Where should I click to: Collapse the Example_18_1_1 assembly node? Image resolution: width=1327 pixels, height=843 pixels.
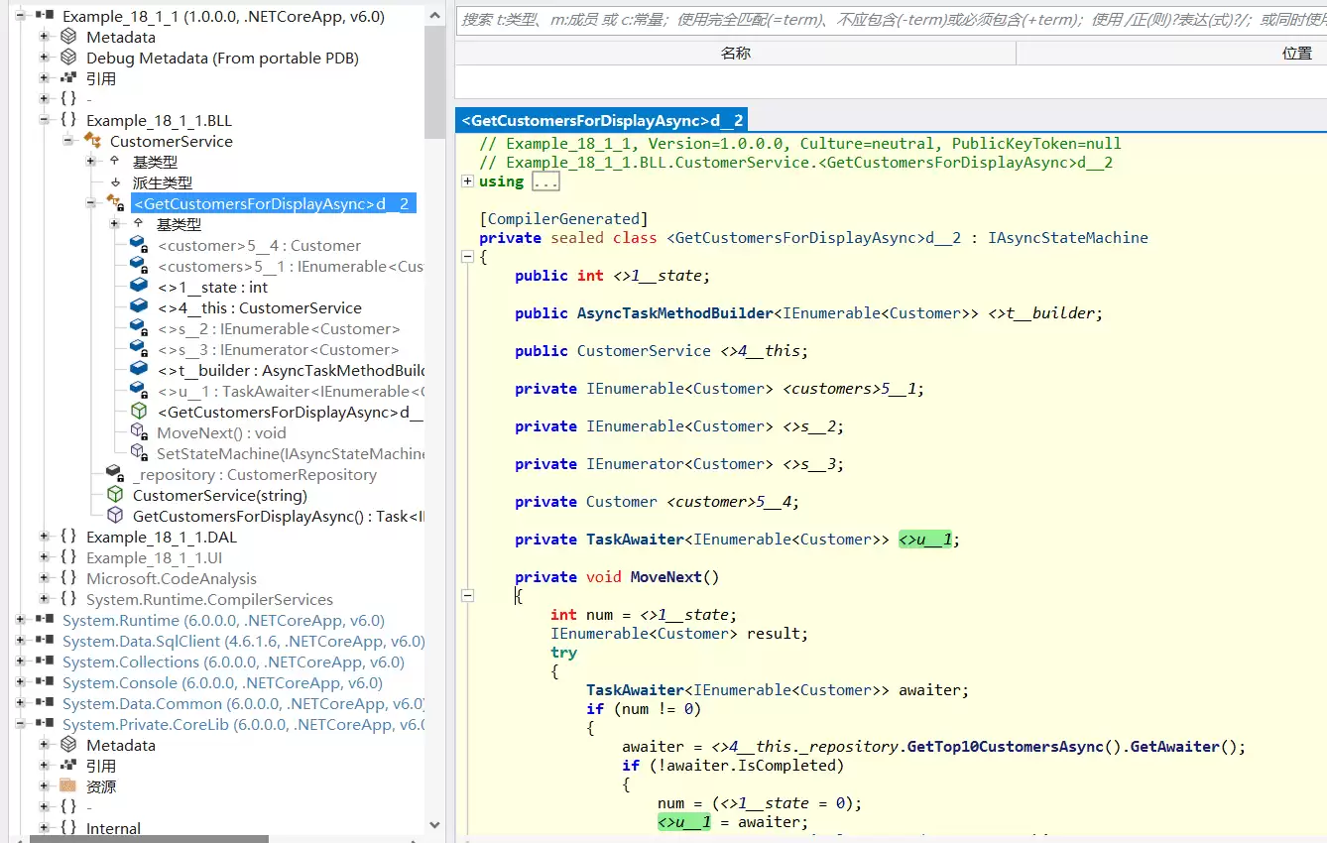pyautogui.click(x=20, y=16)
